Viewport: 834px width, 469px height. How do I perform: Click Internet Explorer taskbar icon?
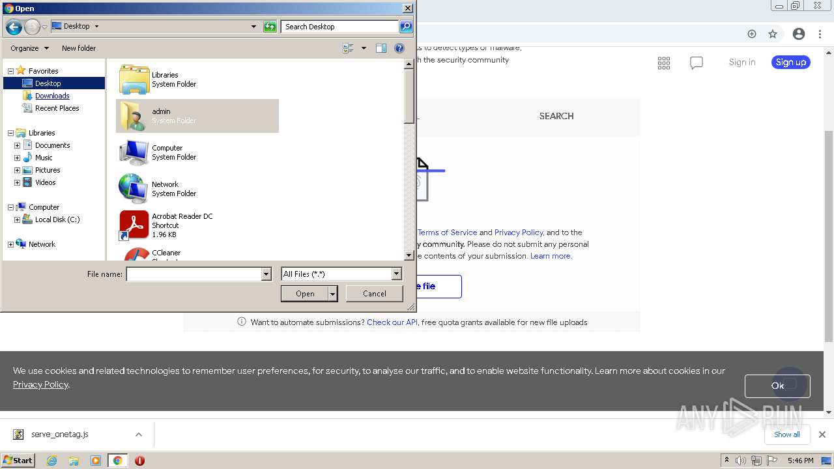click(x=51, y=461)
